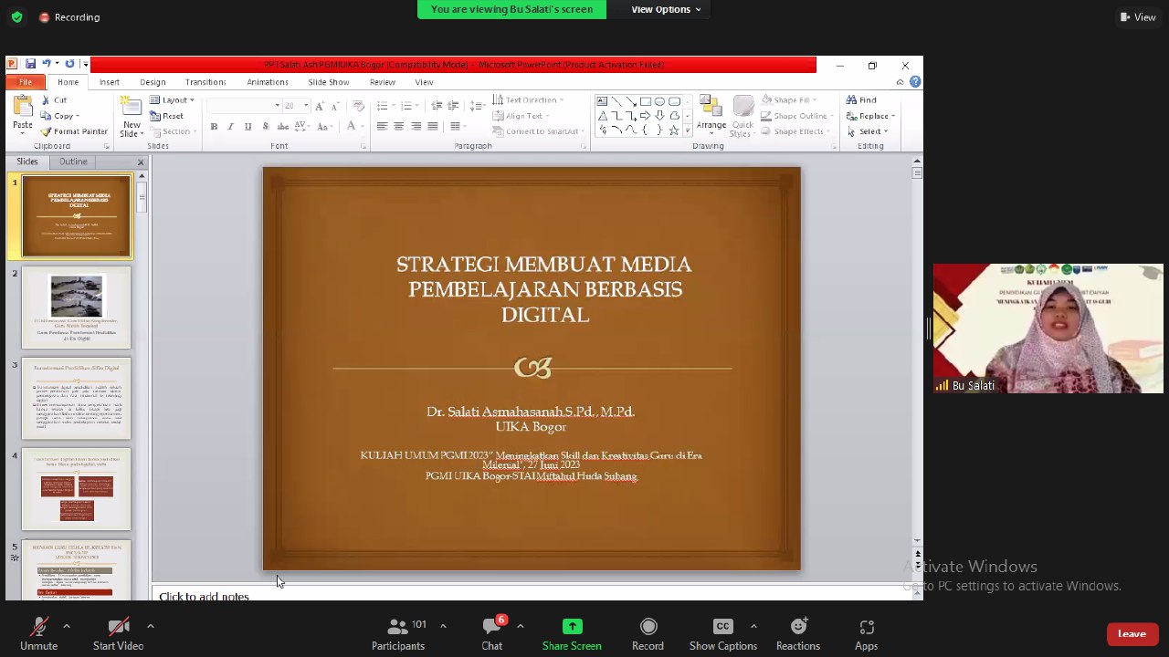1169x657 pixels.
Task: Choose the right arrow shape
Action: pyautogui.click(x=645, y=116)
